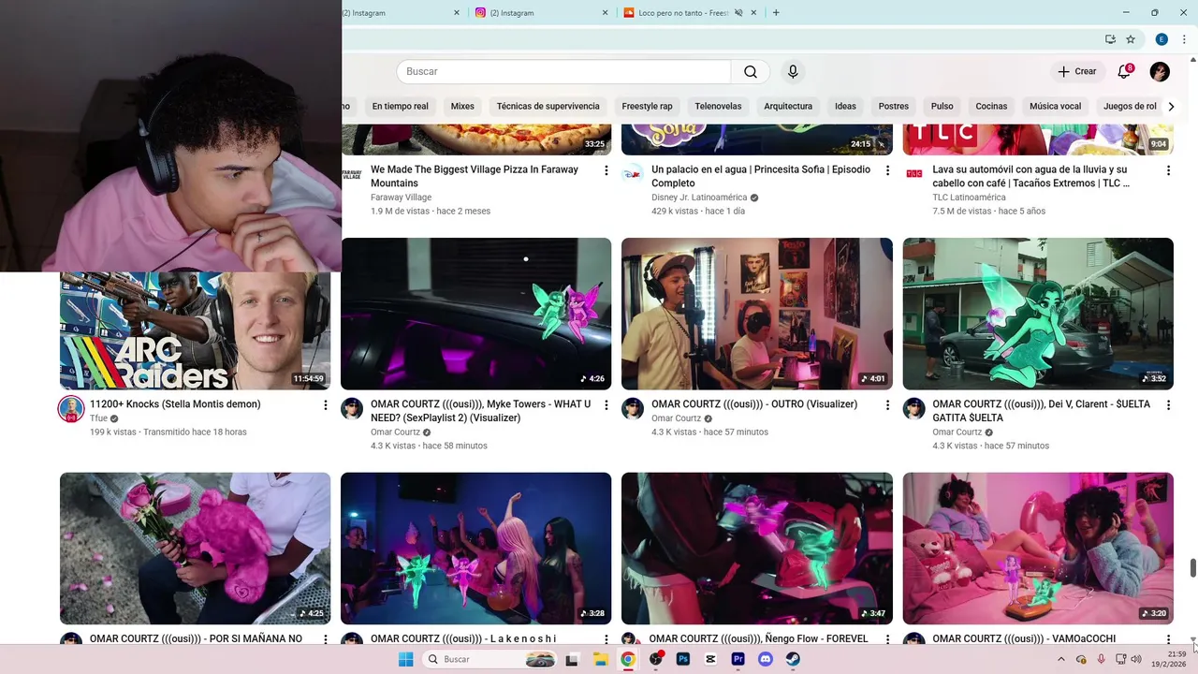
Task: Click Omar Courtz avatar beside OUTRO video
Action: (633, 409)
